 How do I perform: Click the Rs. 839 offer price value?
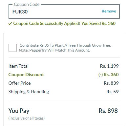[x=111, y=83]
